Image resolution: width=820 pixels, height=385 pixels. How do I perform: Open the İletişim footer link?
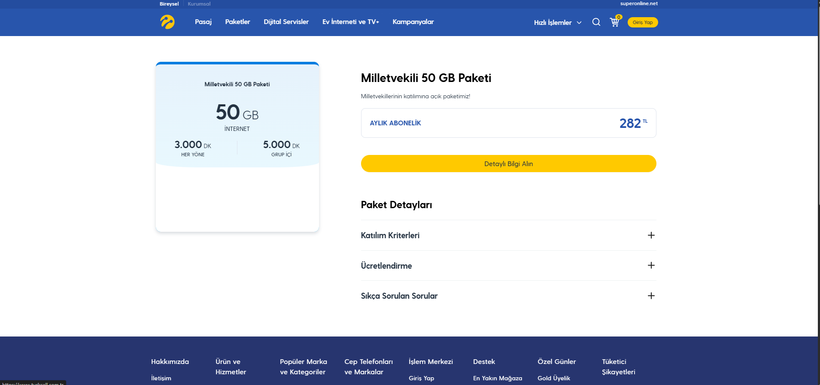coord(161,378)
